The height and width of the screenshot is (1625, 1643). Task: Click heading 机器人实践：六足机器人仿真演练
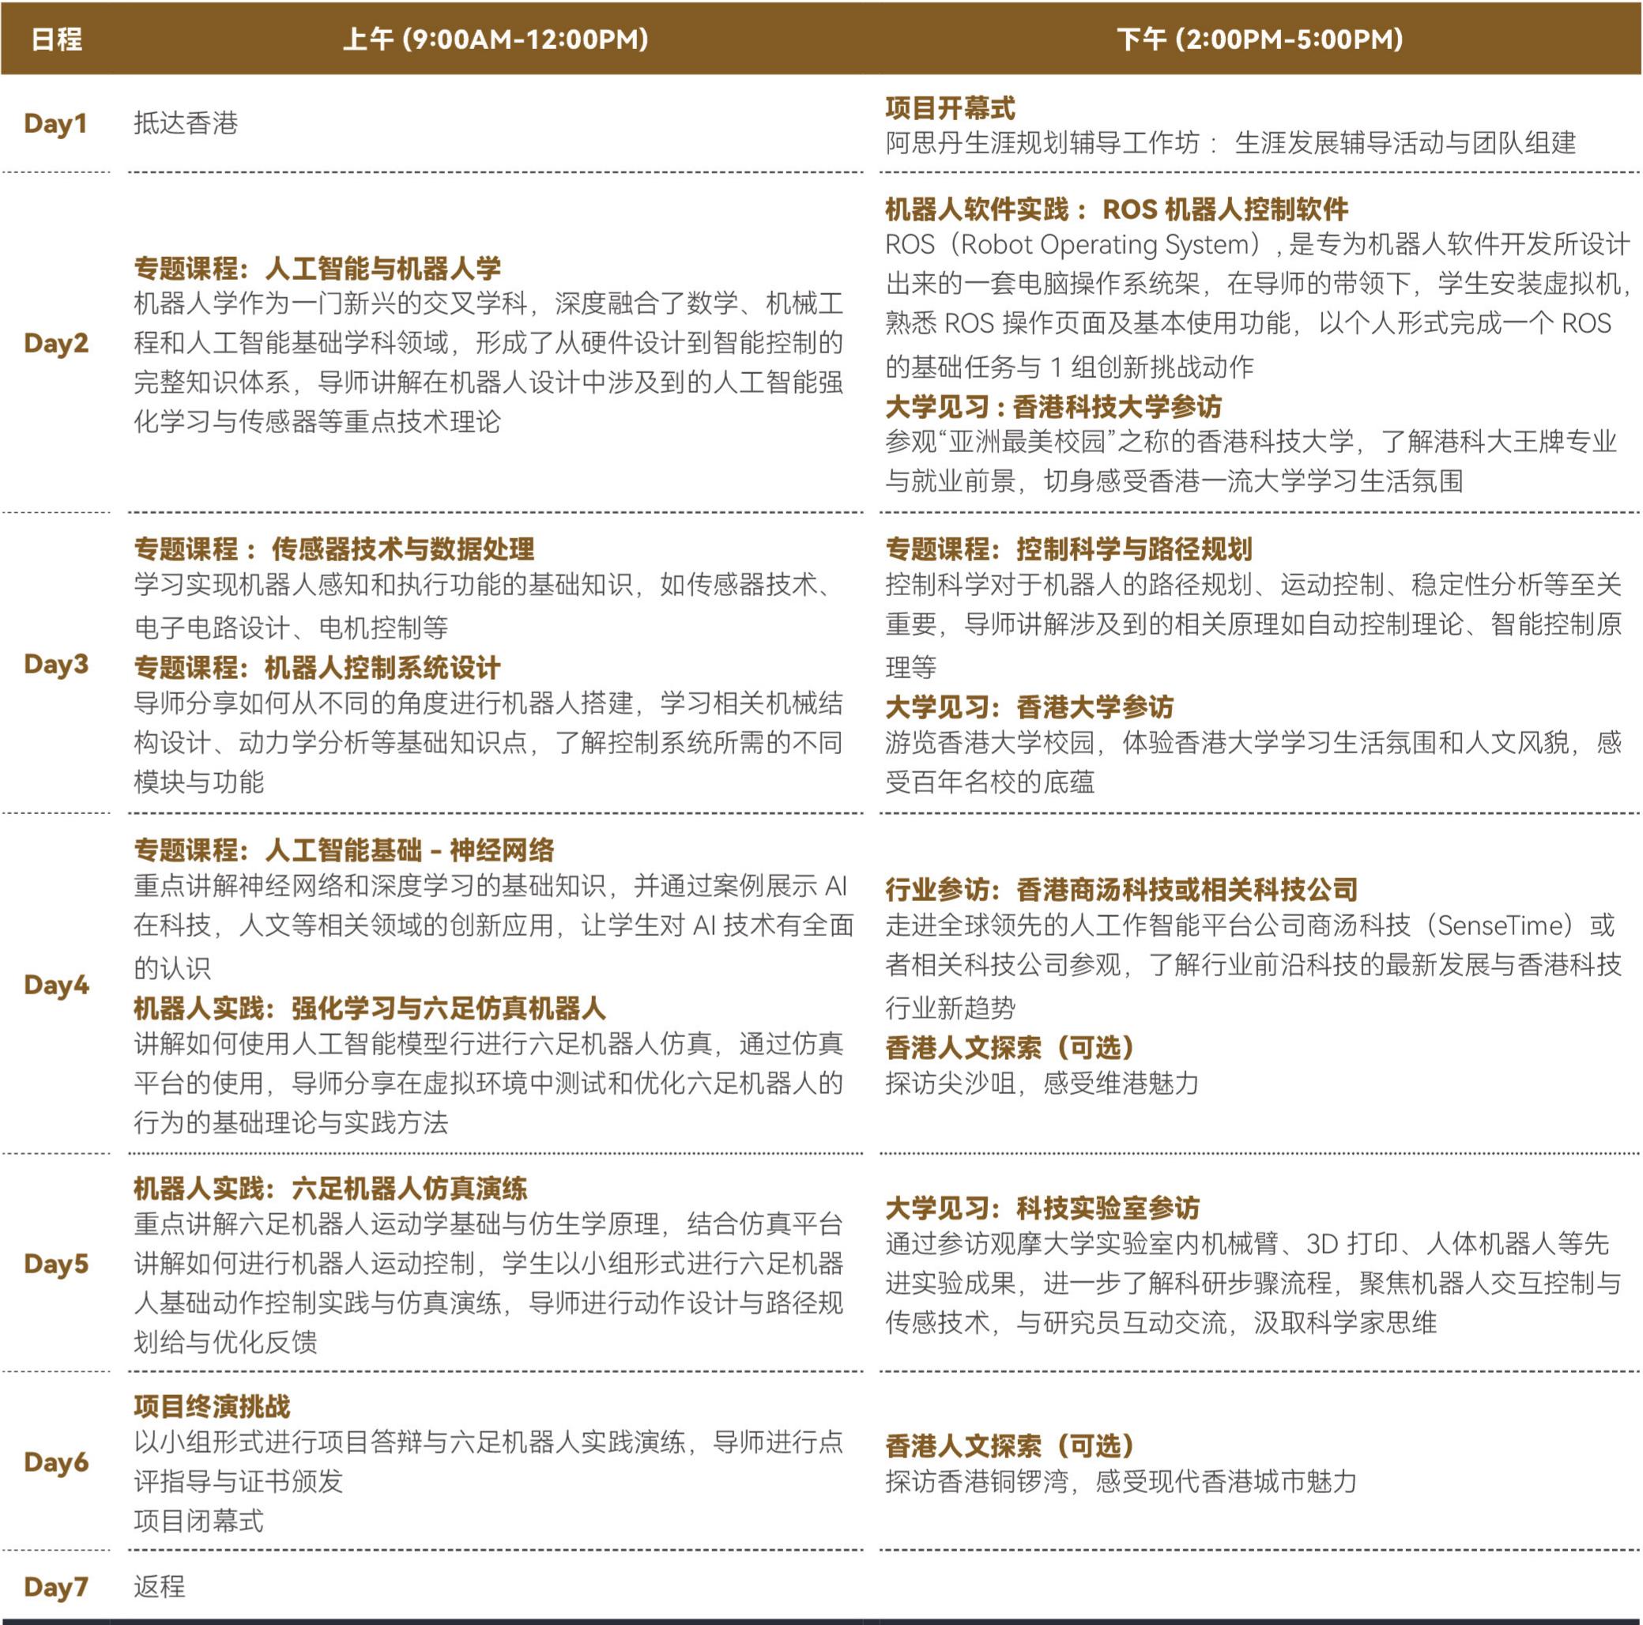tap(330, 1188)
